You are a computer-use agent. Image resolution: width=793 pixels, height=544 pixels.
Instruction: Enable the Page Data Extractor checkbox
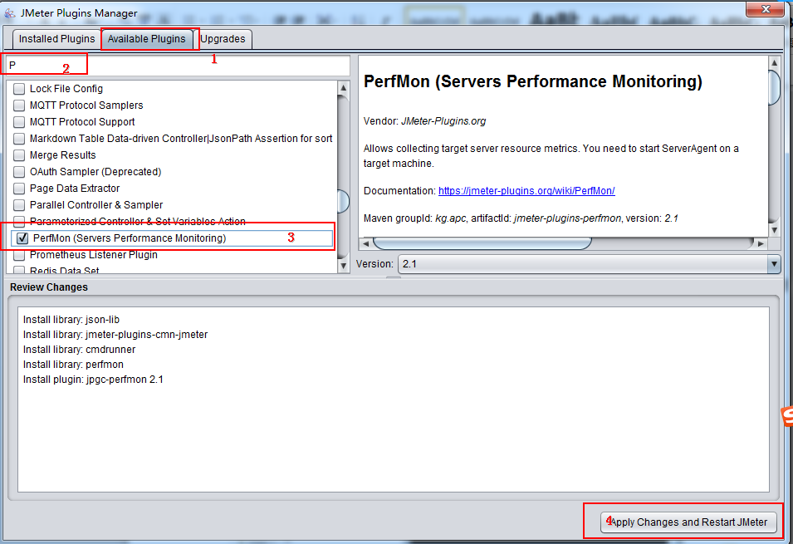click(x=19, y=189)
